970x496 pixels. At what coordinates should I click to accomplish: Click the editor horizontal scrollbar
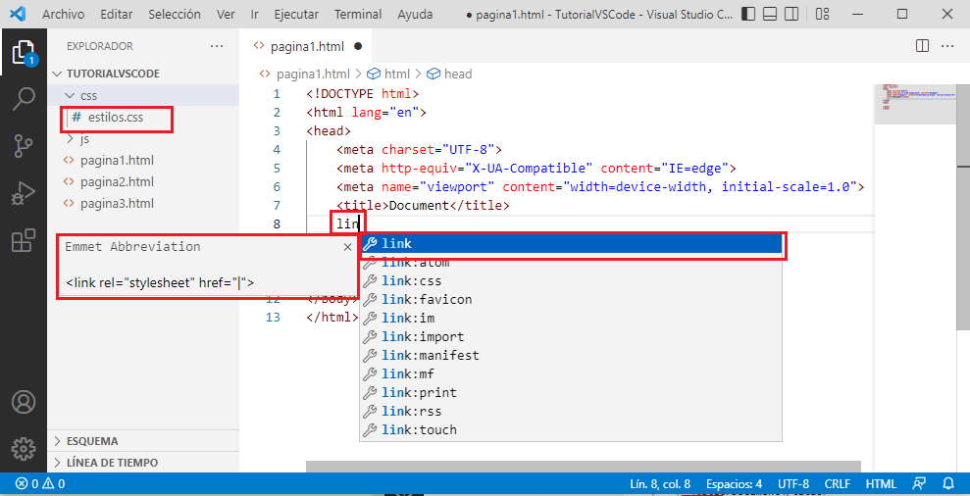[583, 467]
